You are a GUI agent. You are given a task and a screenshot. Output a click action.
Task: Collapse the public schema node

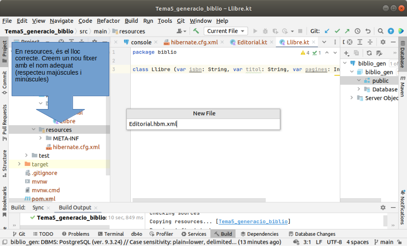tap(359, 81)
